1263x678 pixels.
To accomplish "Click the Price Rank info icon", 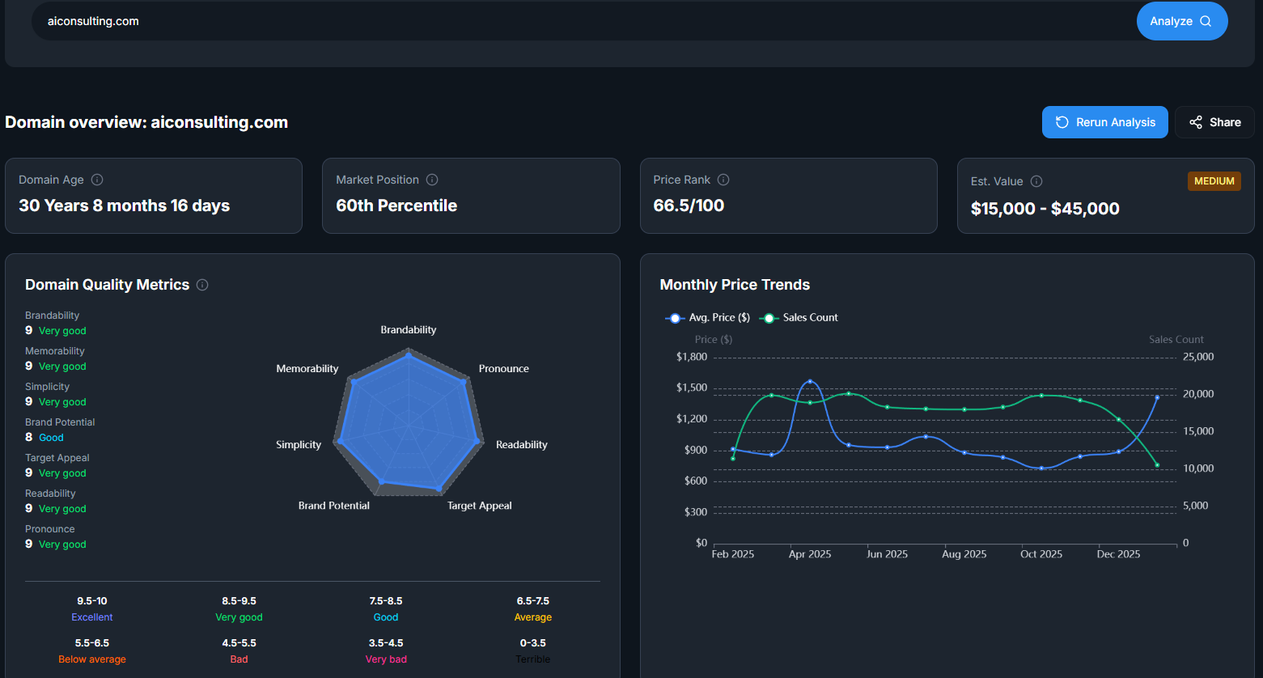I will click(723, 180).
